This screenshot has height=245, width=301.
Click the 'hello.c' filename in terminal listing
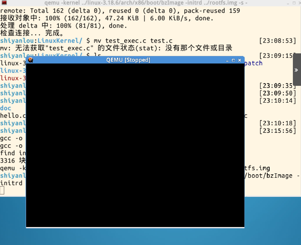coord(13,116)
